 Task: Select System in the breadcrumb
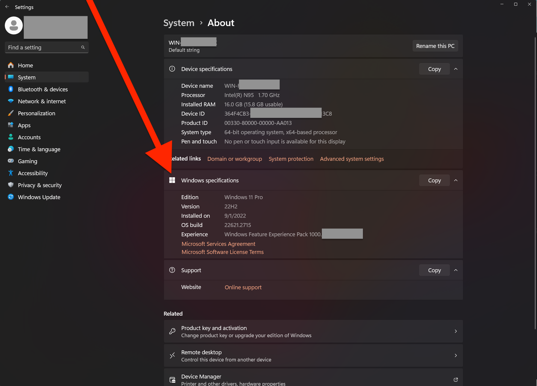pyautogui.click(x=179, y=23)
